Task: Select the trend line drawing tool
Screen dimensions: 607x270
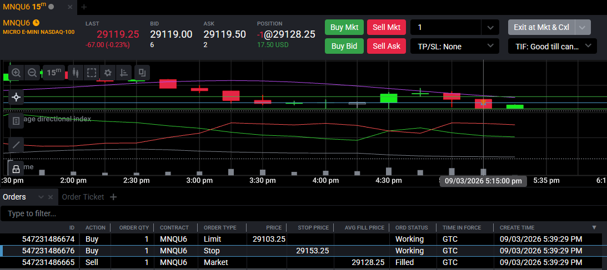Action: coord(16,145)
